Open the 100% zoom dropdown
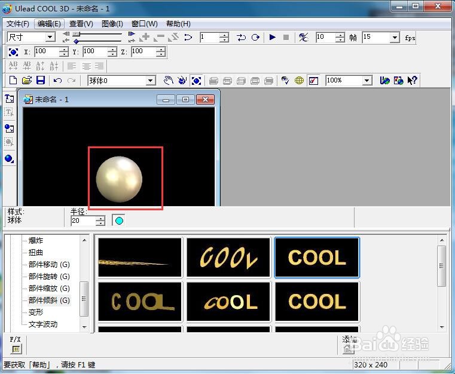The height and width of the screenshot is (374, 455). point(367,81)
